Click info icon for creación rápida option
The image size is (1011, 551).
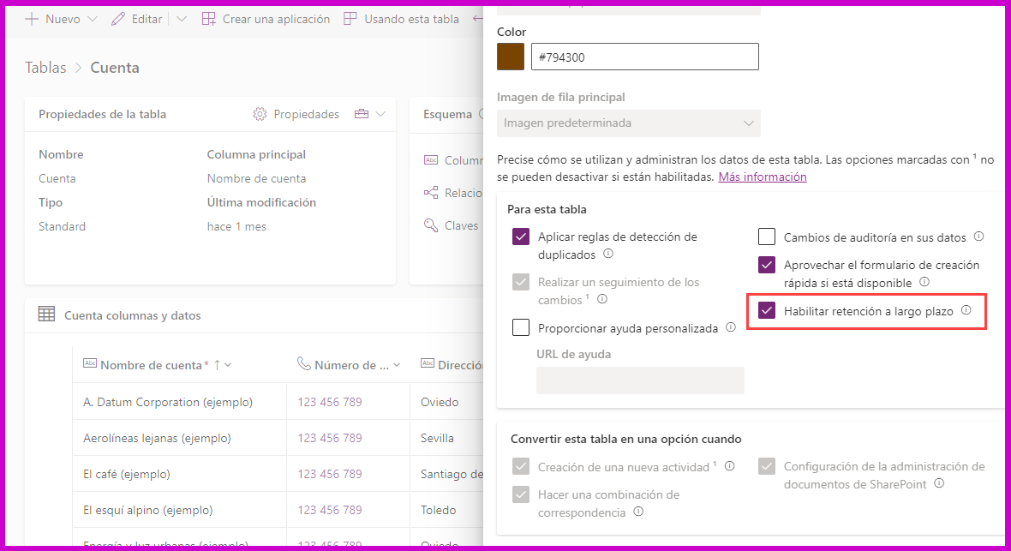click(924, 282)
